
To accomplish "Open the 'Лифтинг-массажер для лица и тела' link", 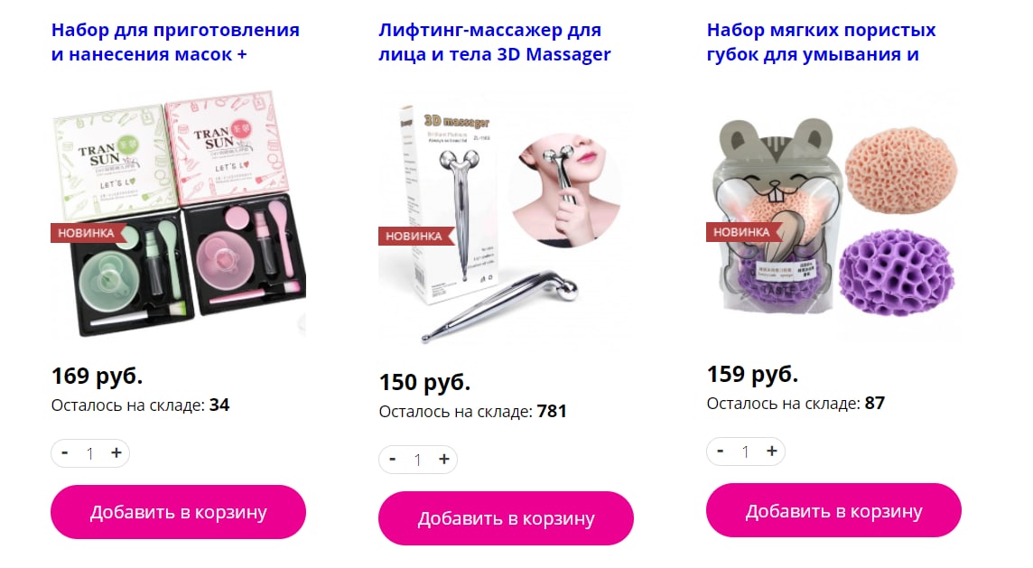I will click(495, 42).
